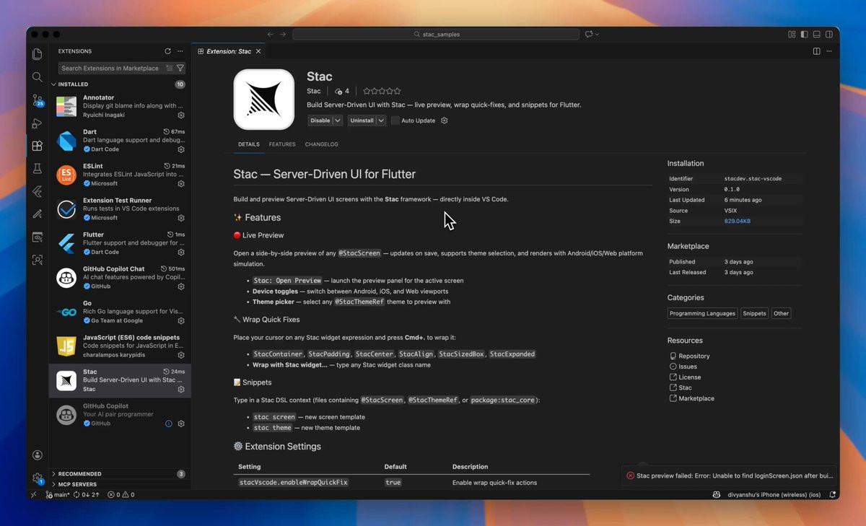Image resolution: width=866 pixels, height=526 pixels.
Task: Open manage gear for ESLint extension
Action: [181, 184]
